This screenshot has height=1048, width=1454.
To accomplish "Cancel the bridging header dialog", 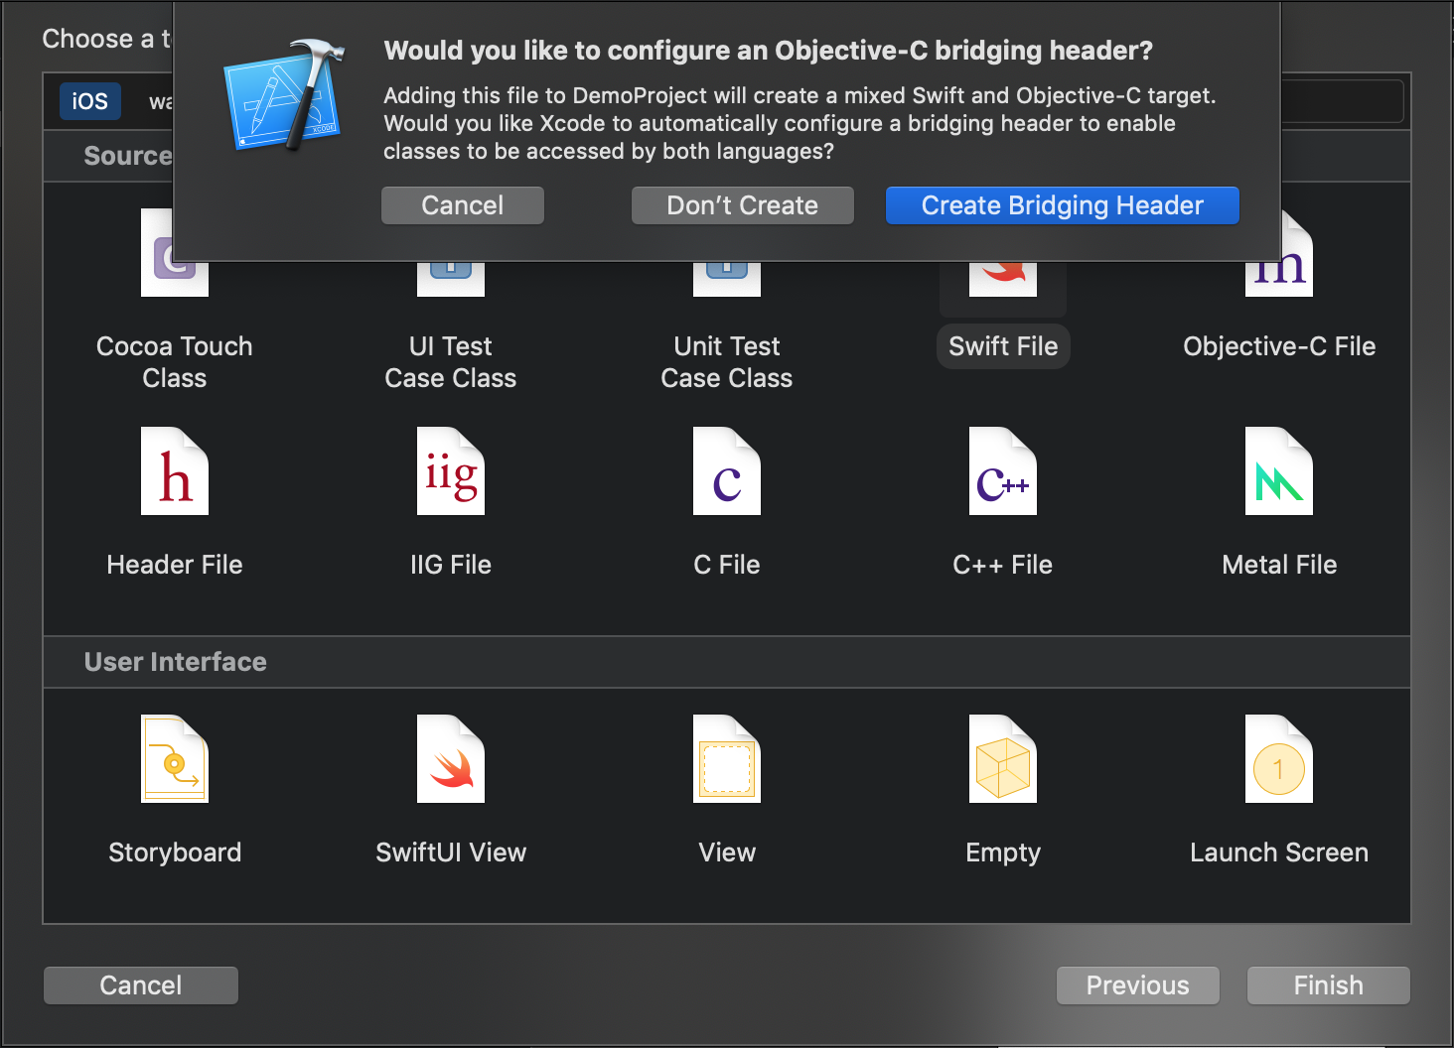I will click(x=463, y=205).
